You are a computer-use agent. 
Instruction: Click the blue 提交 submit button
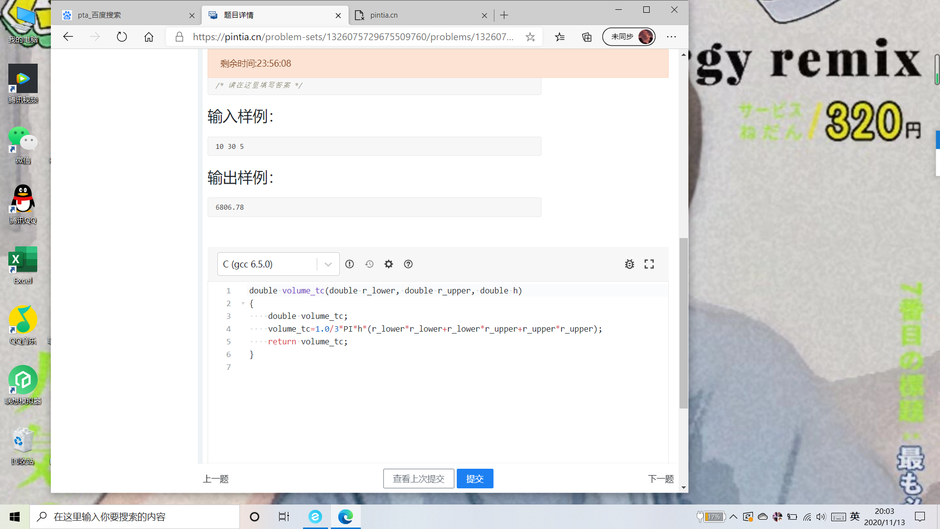click(475, 479)
